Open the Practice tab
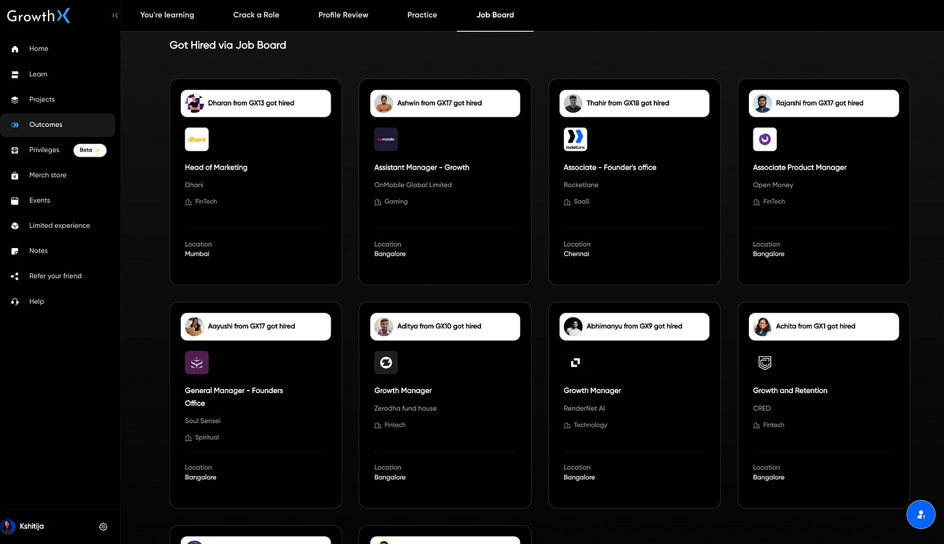Image resolution: width=944 pixels, height=544 pixels. [422, 15]
